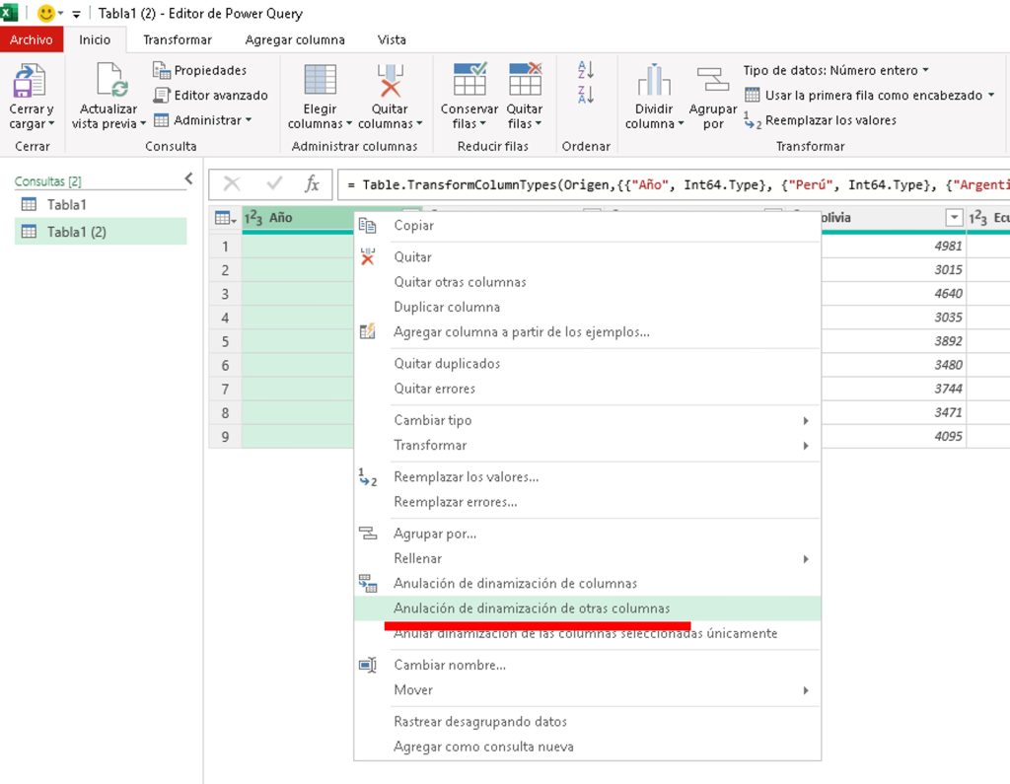Viewport: 1010px width, 784px height.
Task: Choose Reemplazar los valores... in the context menu
Action: 588,476
